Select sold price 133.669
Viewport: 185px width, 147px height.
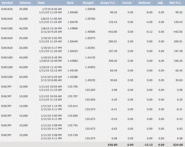pyautogui.click(x=73, y=116)
